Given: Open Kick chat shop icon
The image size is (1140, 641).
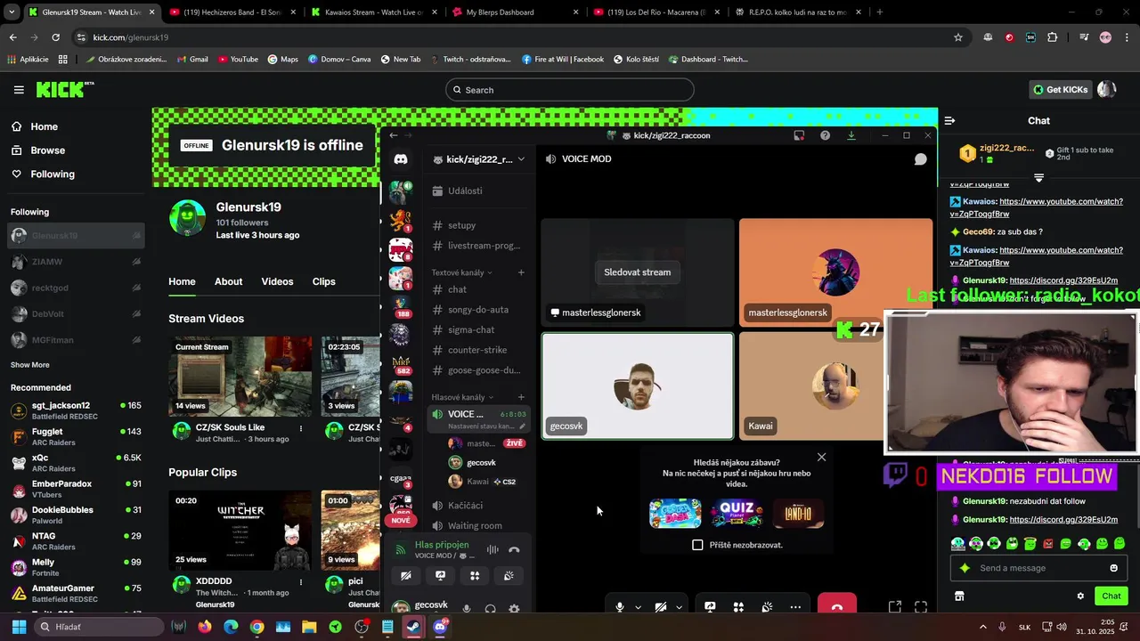Looking at the screenshot, I should tap(959, 596).
